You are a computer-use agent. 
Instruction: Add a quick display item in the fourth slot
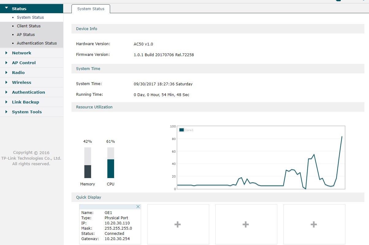point(314,224)
